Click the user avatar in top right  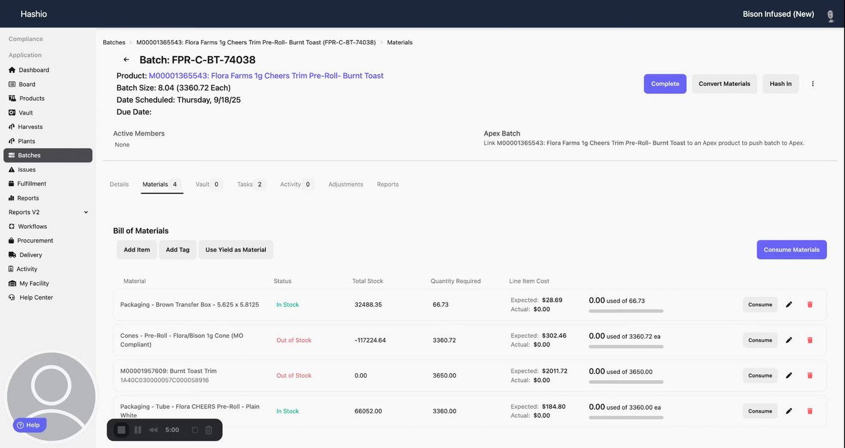tap(830, 14)
